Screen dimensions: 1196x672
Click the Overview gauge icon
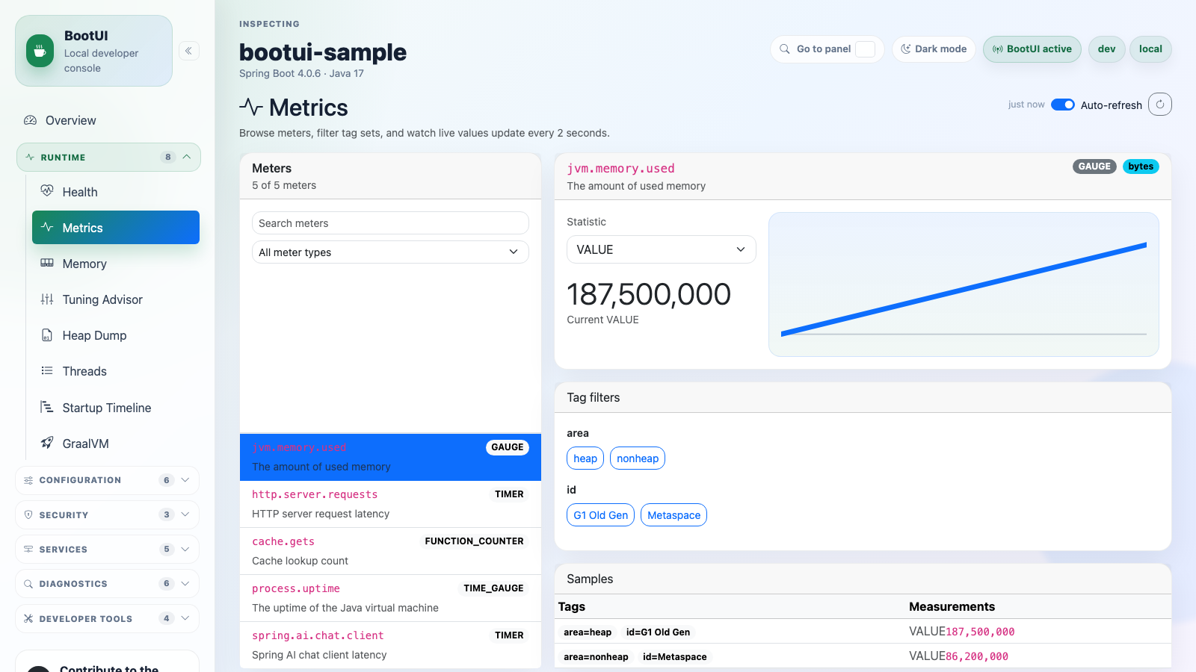point(30,120)
